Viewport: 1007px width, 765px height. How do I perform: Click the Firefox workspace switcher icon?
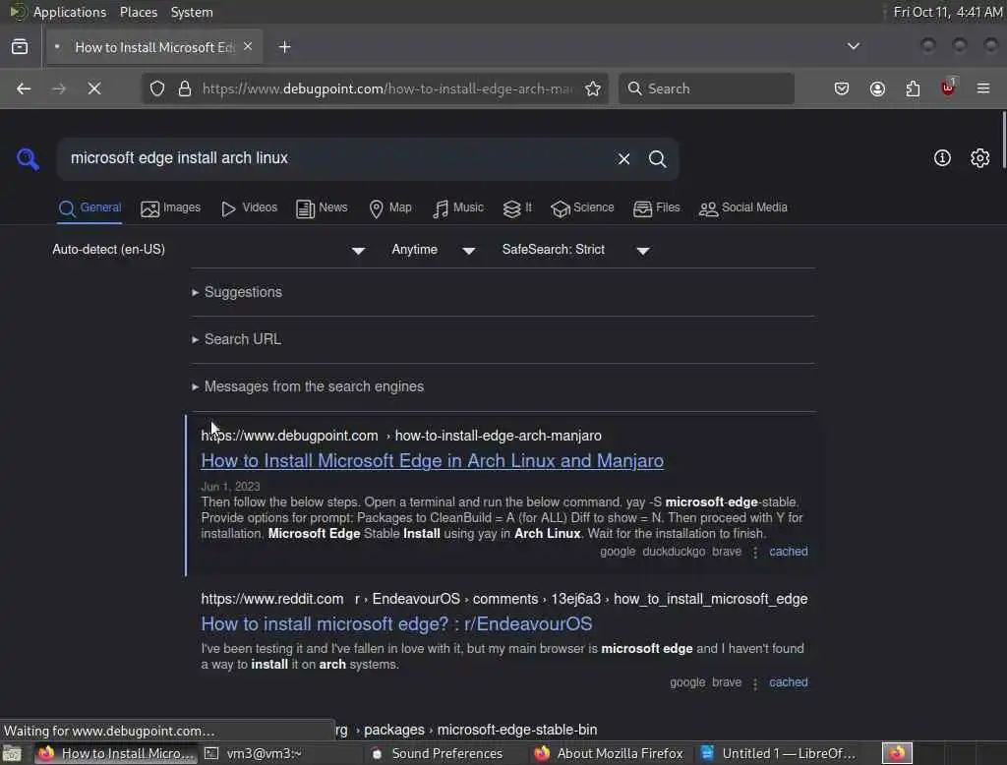897,753
